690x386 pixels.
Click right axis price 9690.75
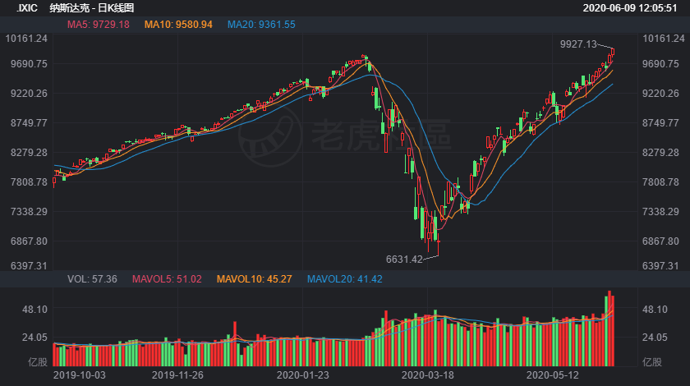pos(660,64)
